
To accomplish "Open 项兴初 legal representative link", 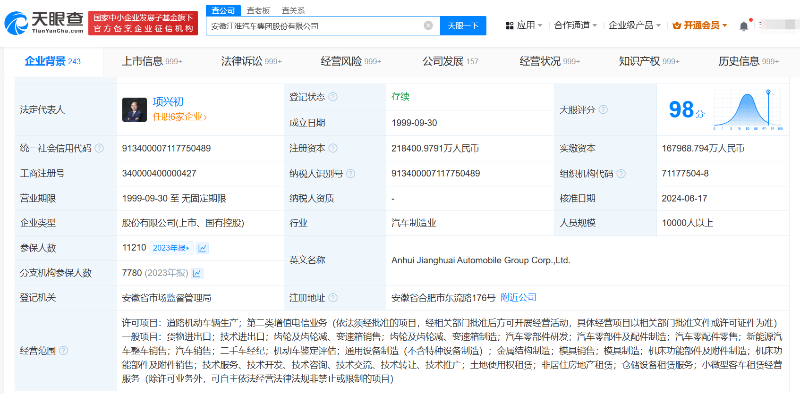I will [x=168, y=102].
